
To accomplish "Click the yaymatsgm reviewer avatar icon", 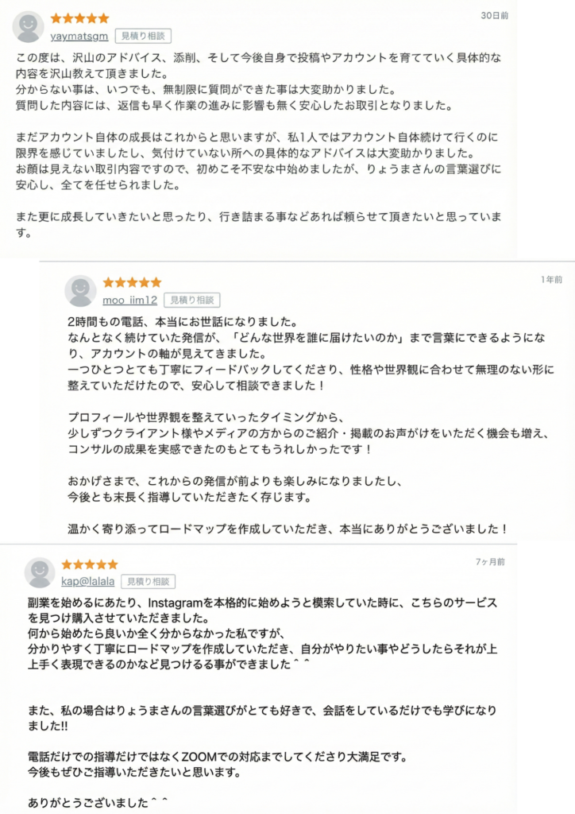I will tap(29, 27).
